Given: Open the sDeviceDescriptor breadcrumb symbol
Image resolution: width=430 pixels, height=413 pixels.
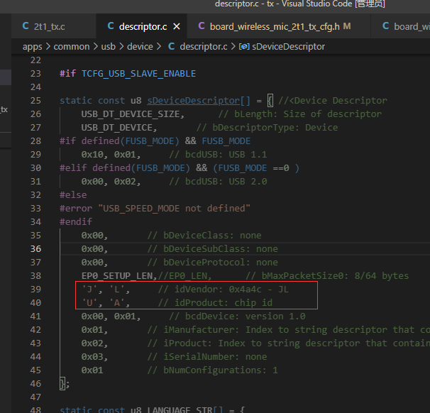Looking at the screenshot, I should pyautogui.click(x=289, y=47).
